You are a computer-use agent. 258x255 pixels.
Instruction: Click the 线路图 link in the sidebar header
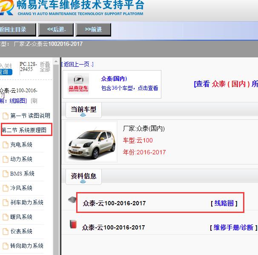click(18, 101)
